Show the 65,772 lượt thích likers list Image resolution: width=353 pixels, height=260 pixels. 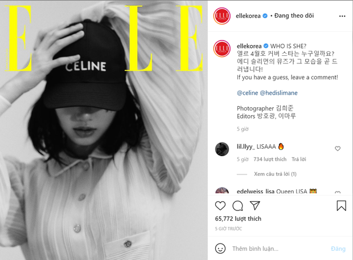point(238,218)
